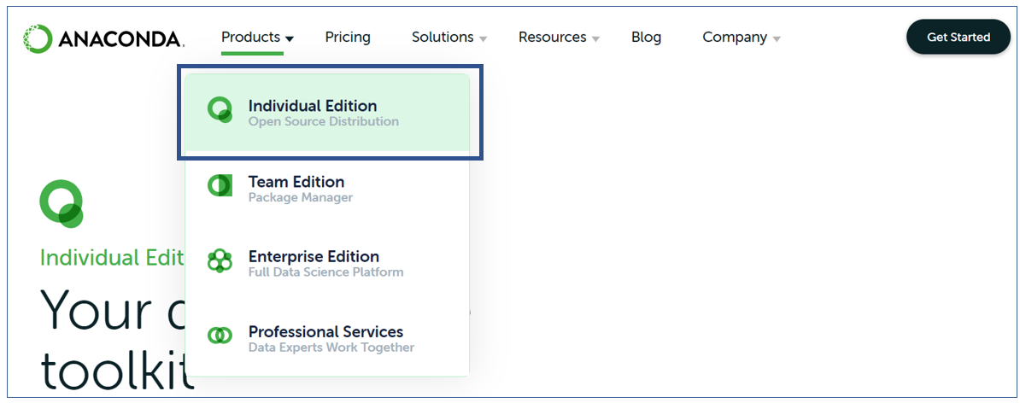This screenshot has height=403, width=1020.
Task: Visit the Blog page
Action: [646, 37]
